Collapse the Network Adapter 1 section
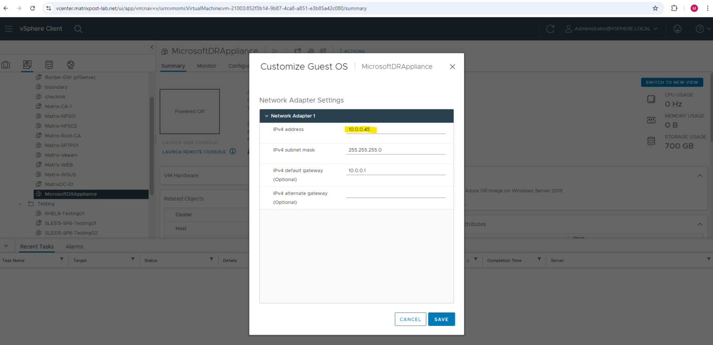The width and height of the screenshot is (713, 345). 266,116
